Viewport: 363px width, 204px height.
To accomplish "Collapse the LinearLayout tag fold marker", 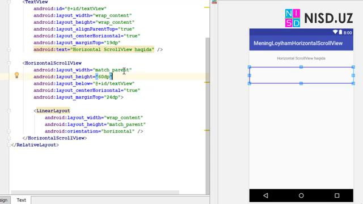I will pos(9,111).
